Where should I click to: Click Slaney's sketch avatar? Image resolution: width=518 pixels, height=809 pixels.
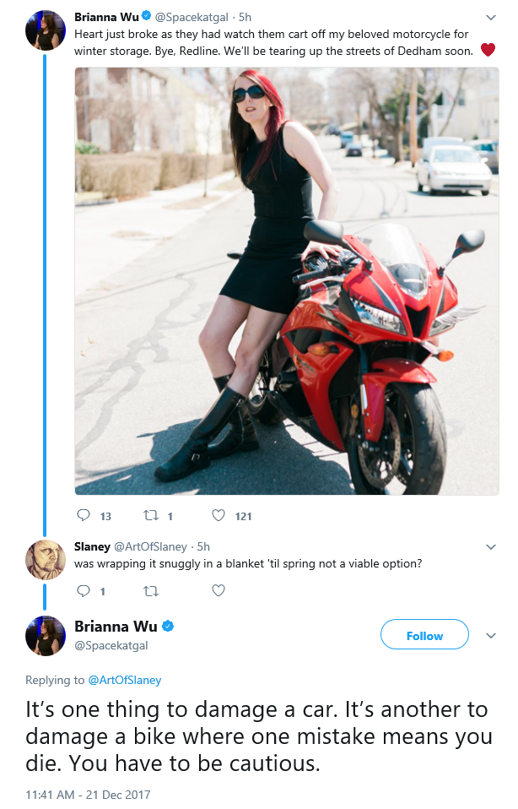coord(46,560)
